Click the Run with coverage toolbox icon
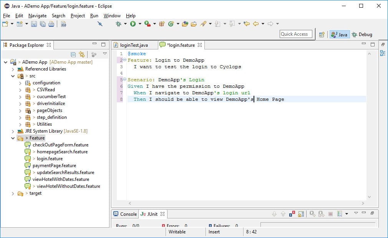388x238 pixels. [148, 24]
